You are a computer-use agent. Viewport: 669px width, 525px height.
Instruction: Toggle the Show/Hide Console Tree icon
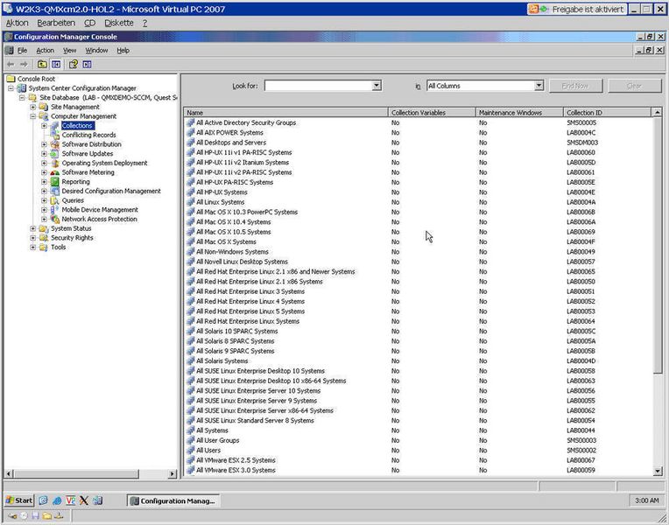[56, 65]
